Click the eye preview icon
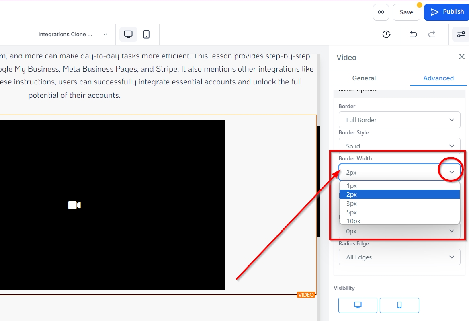The width and height of the screenshot is (469, 321). point(381,12)
